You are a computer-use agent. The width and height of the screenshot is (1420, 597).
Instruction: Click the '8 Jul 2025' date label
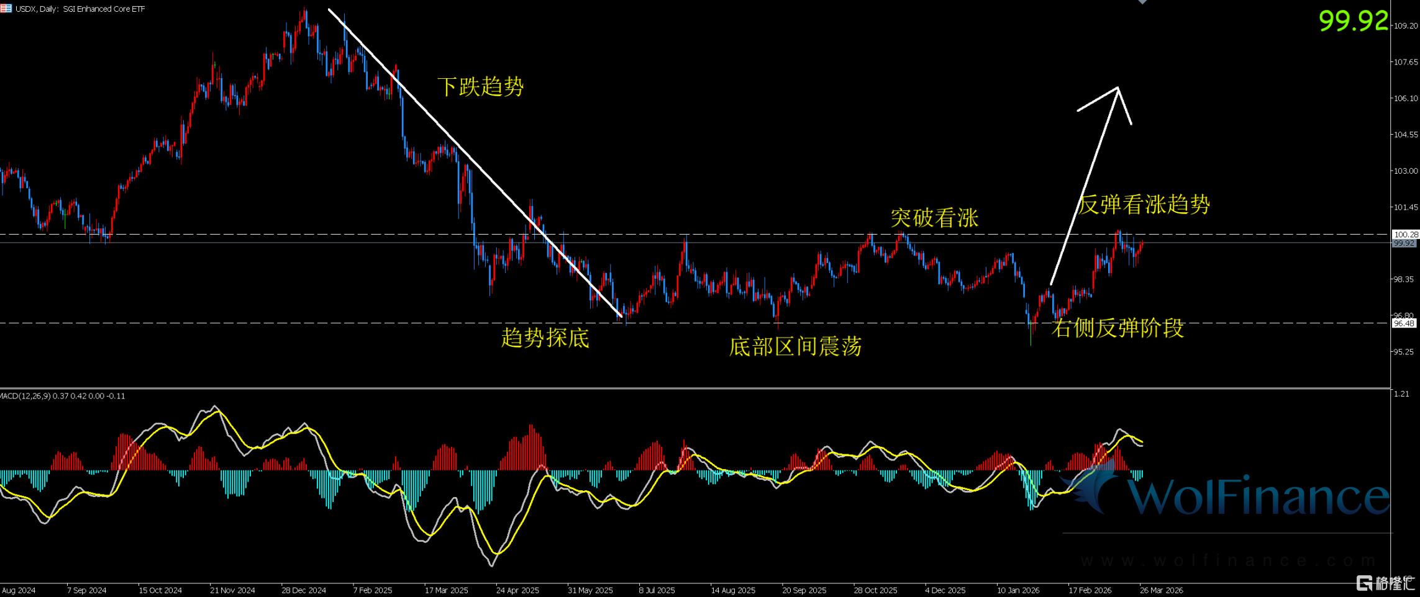(x=657, y=590)
